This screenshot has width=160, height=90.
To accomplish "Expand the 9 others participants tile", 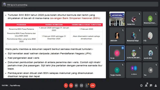I will 134,70.
